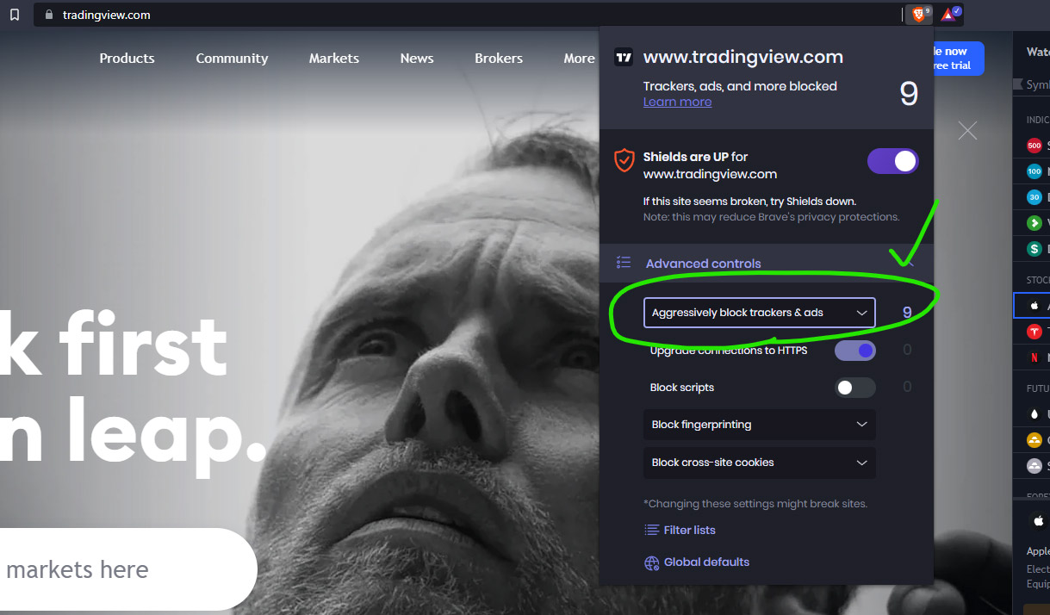This screenshot has width=1050, height=615.
Task: Select the oil drop futures icon in watchlist
Action: coord(1034,414)
